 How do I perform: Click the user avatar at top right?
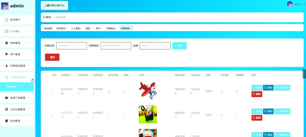tap(290, 4)
